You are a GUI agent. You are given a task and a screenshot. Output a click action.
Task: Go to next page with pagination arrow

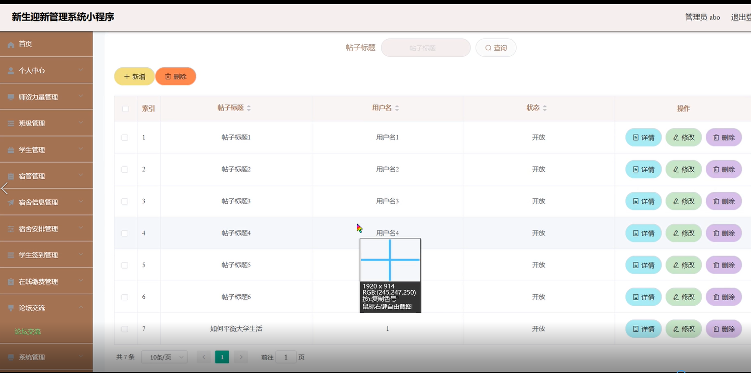pos(241,357)
